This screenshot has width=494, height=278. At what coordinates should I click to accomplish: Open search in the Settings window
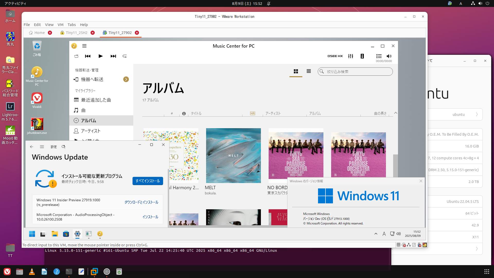pos(64,147)
